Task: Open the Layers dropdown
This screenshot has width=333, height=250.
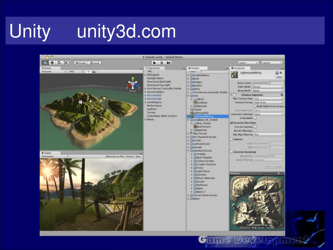Action: pos(248,63)
